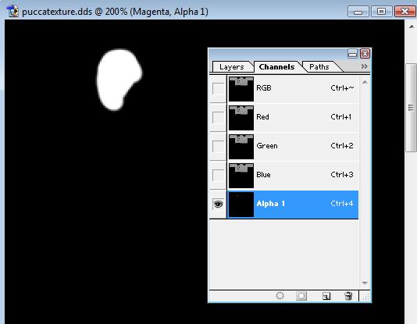Click the document icon in title bar

(x=12, y=12)
